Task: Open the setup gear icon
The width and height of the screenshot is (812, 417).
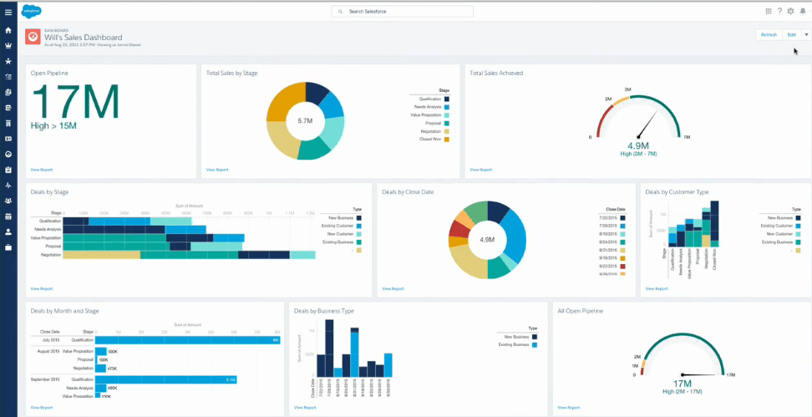Action: (x=791, y=11)
